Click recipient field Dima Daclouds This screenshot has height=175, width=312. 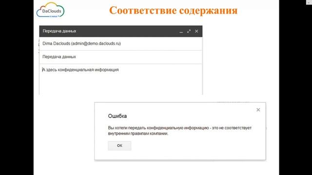click(121, 44)
